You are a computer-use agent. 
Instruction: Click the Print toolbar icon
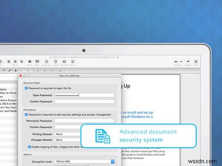pos(30,61)
